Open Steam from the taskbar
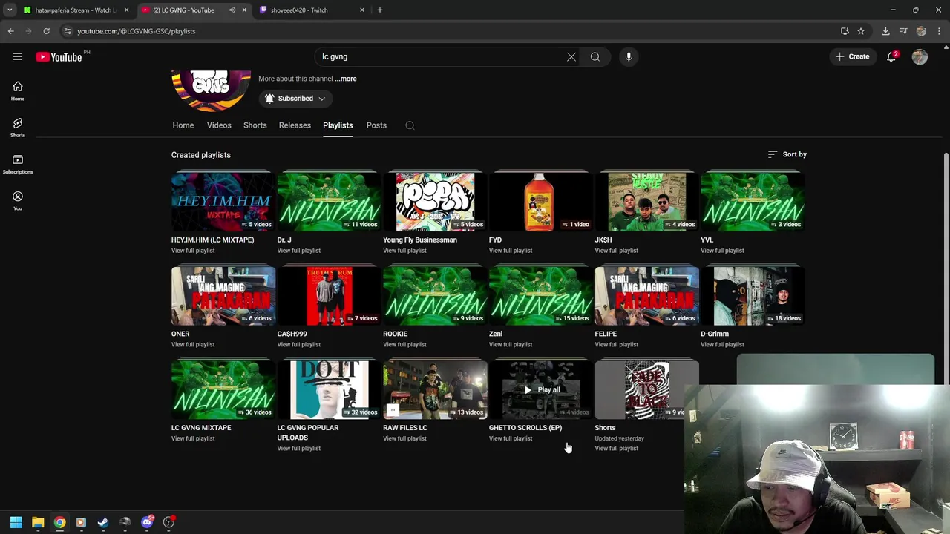Viewport: 950px width, 534px height. click(x=103, y=522)
